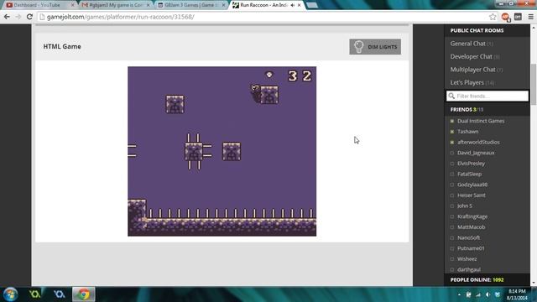Click the browser Forward arrow
Image resolution: width=537 pixels, height=302 pixels.
tap(18, 17)
